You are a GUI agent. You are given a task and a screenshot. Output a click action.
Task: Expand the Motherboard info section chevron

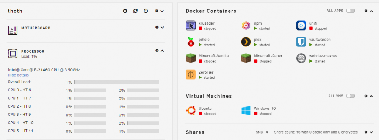pyautogui.click(x=162, y=28)
